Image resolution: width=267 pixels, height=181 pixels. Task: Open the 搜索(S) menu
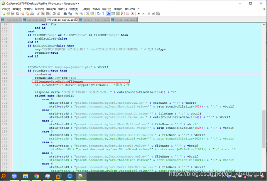click(x=28, y=9)
